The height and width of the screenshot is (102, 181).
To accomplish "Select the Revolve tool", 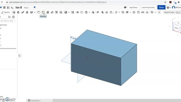I will pyautogui.click(x=18, y=12).
